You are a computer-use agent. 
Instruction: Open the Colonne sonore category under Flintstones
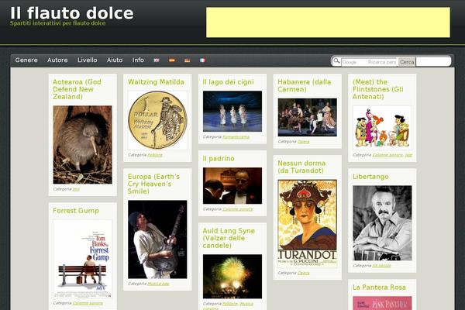387,155
